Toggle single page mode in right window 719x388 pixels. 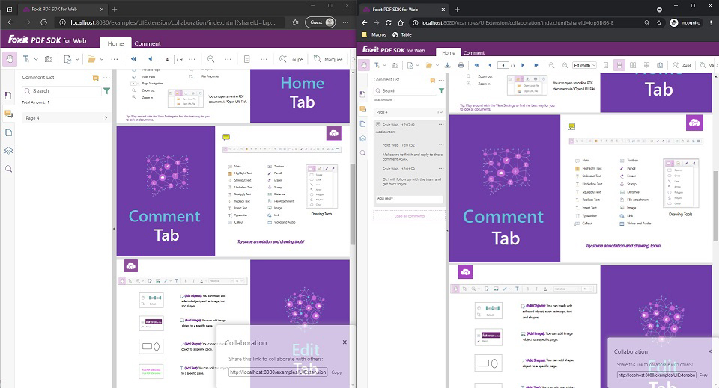[x=606, y=66]
